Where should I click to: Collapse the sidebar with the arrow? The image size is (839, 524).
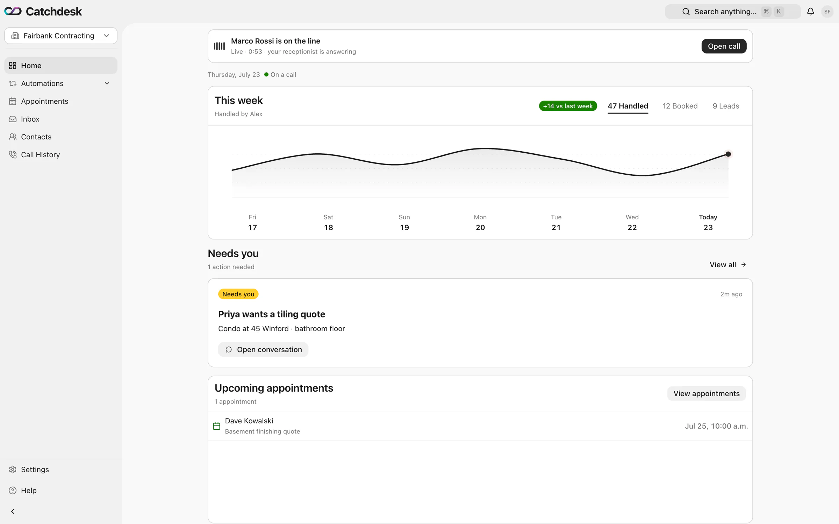(13, 511)
